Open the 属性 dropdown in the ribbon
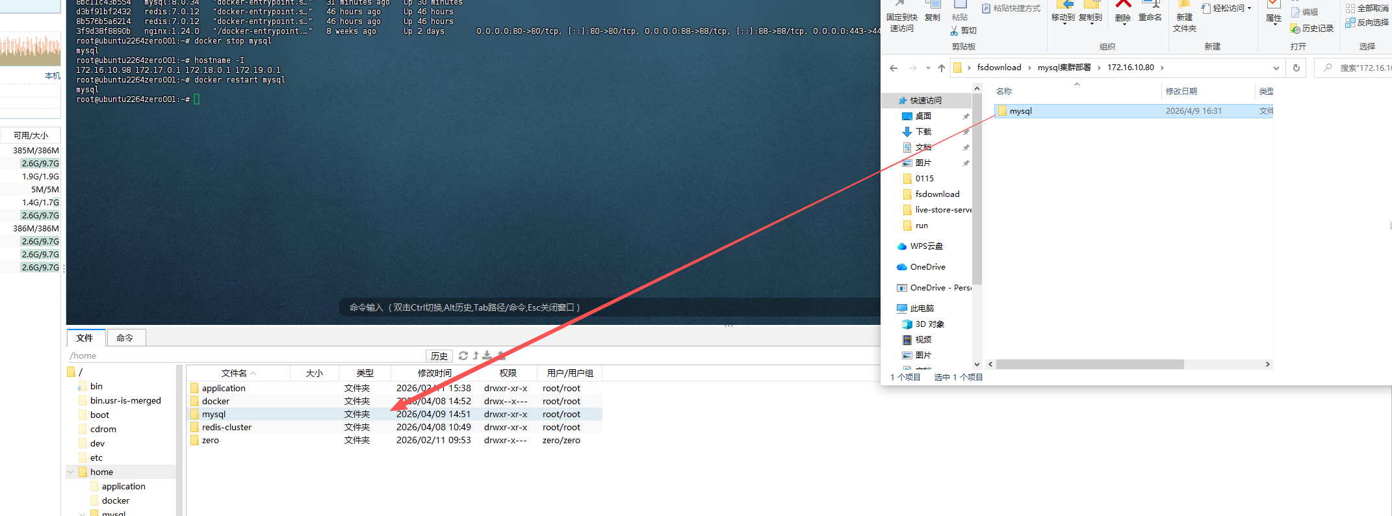Viewport: 1392px width, 516px height. coord(1274,23)
